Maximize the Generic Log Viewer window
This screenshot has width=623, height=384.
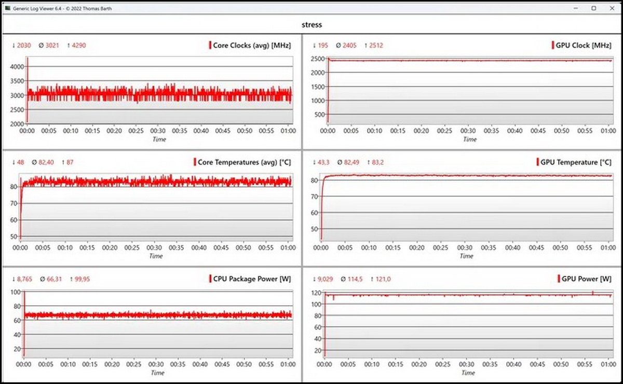click(593, 8)
